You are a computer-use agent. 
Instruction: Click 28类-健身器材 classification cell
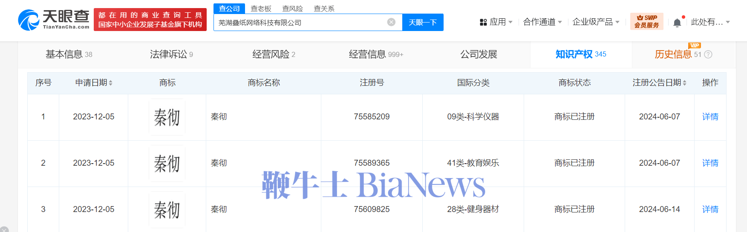point(473,209)
